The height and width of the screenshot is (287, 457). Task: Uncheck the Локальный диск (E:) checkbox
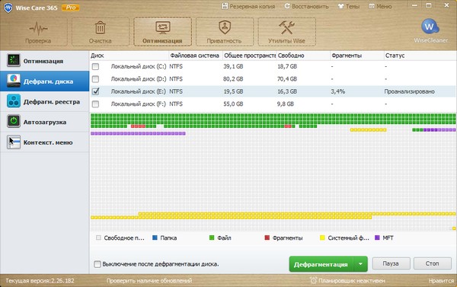pos(95,91)
